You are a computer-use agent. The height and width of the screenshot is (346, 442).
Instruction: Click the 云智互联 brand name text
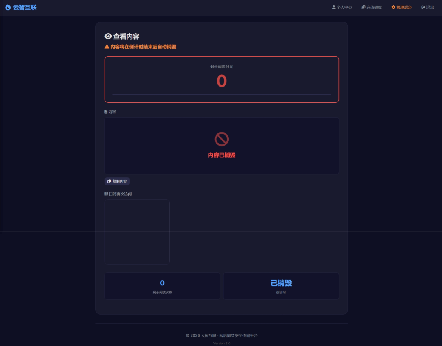[x=25, y=7]
